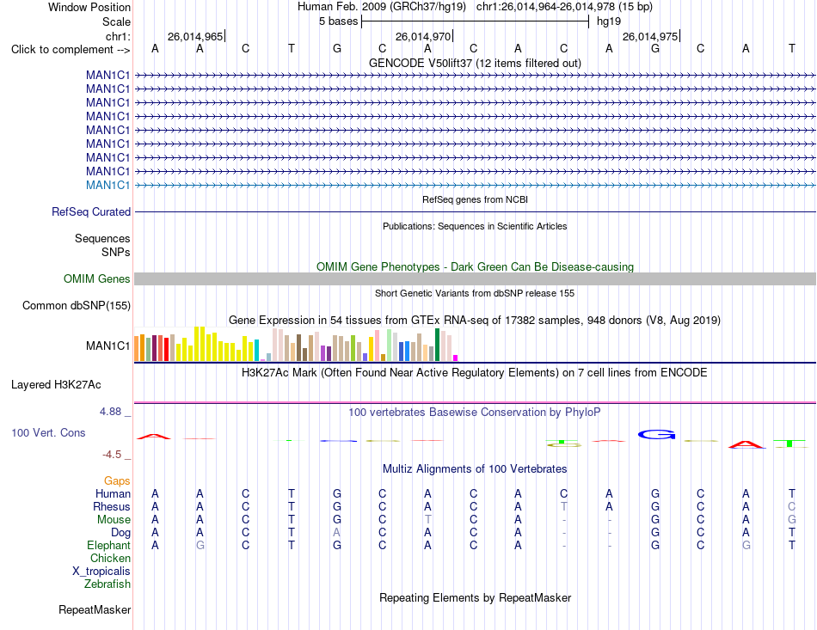The height and width of the screenshot is (630, 817).
Task: Click the 4.88 PhyloP upper axis value
Action: (x=110, y=412)
